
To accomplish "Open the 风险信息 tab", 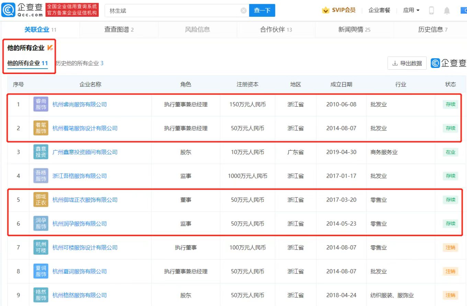I will pyautogui.click(x=197, y=30).
